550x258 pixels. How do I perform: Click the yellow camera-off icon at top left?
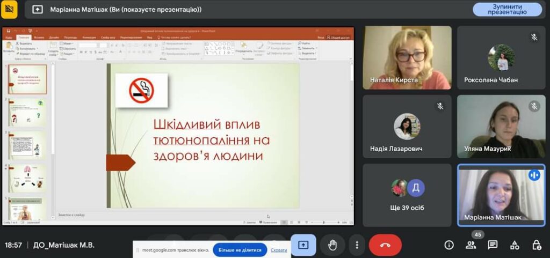[9, 9]
